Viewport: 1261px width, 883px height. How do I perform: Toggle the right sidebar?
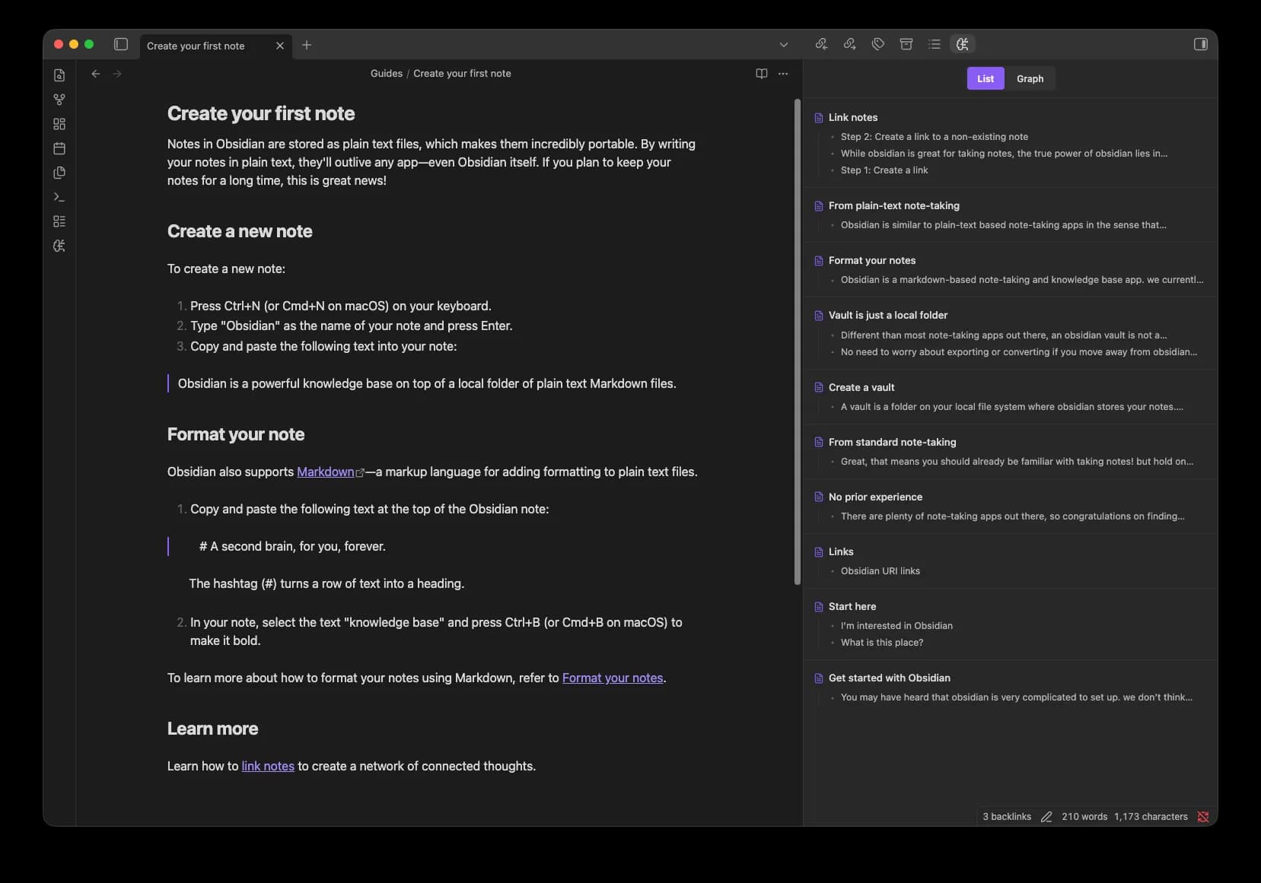point(1201,44)
